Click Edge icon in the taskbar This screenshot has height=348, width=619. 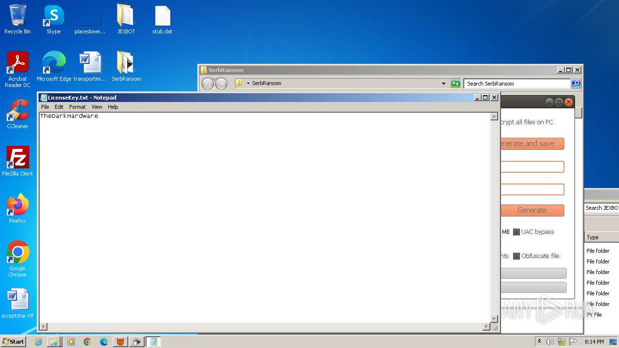click(x=104, y=342)
